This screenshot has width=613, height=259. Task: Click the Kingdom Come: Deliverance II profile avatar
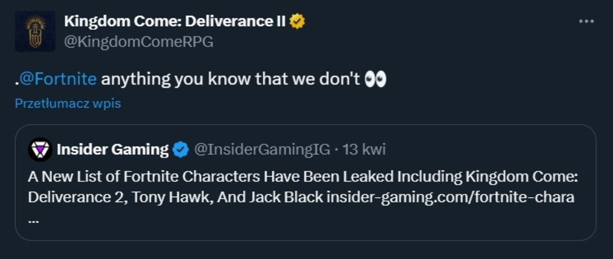tap(35, 31)
